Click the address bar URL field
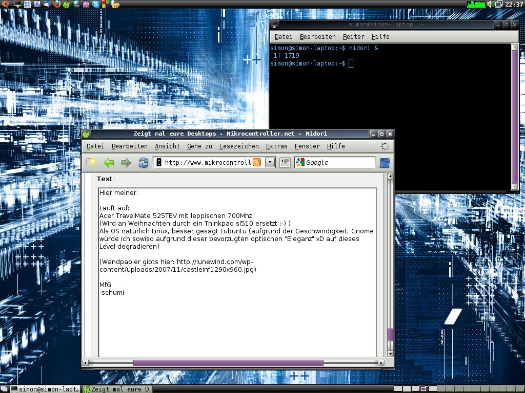 click(x=208, y=162)
